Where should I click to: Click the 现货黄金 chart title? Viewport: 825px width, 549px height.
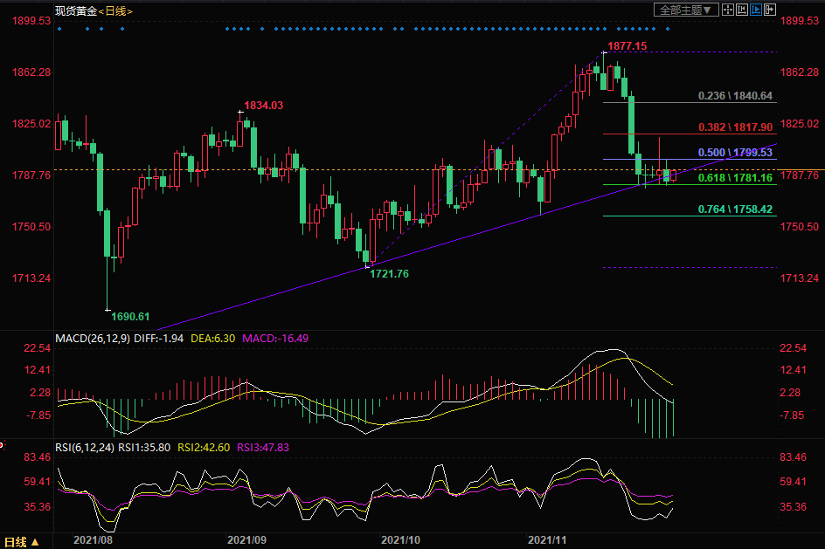tap(75, 11)
